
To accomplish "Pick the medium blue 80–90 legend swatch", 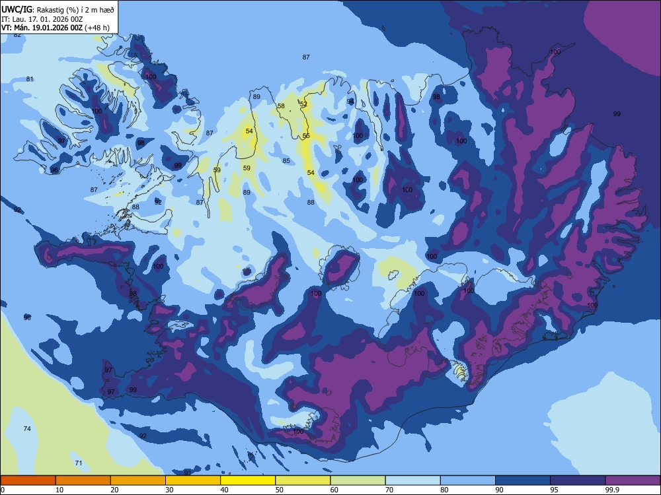I will pyautogui.click(x=468, y=480).
